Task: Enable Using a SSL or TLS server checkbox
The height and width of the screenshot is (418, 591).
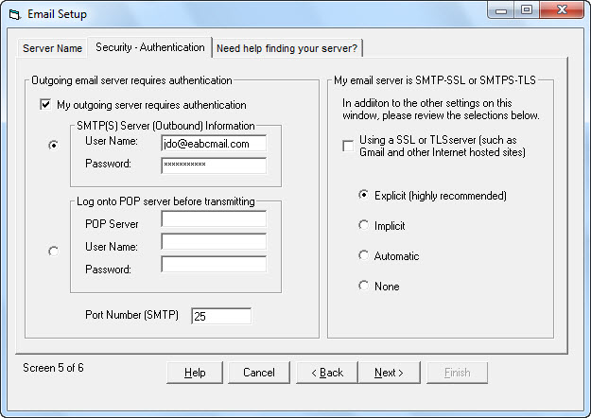Action: pos(348,146)
